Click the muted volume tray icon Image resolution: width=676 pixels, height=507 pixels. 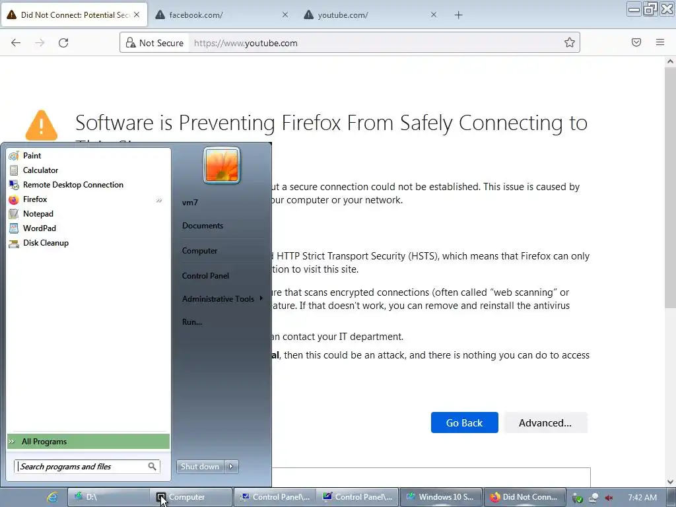click(609, 498)
